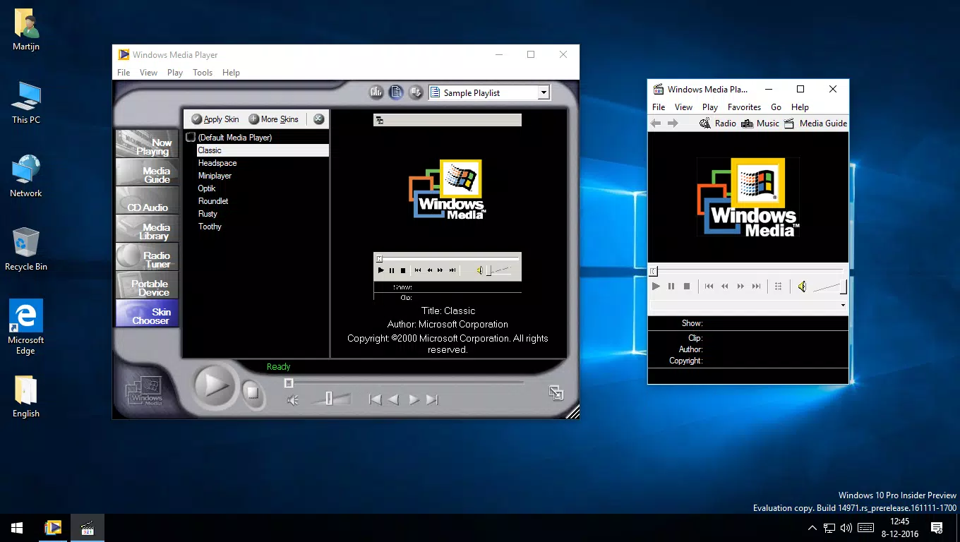This screenshot has width=960, height=542.
Task: Open the Go menu in the classic player
Action: click(x=776, y=107)
